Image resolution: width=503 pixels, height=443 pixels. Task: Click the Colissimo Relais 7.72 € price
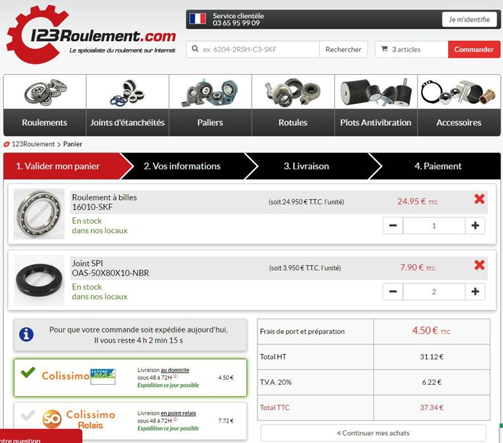[x=226, y=420]
